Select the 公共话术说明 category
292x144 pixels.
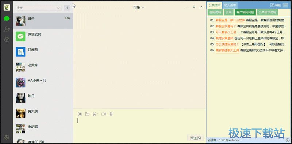[267, 12]
